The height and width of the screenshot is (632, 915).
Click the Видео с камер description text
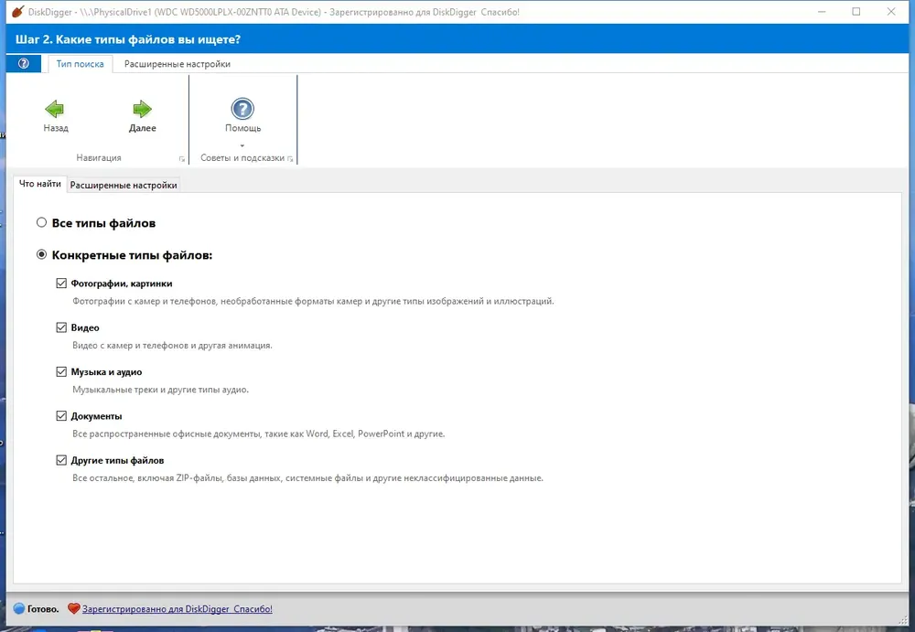tap(172, 346)
